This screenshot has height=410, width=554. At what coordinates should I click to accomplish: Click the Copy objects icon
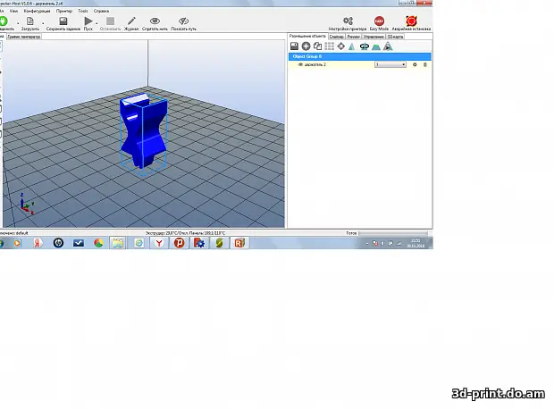coord(317,46)
